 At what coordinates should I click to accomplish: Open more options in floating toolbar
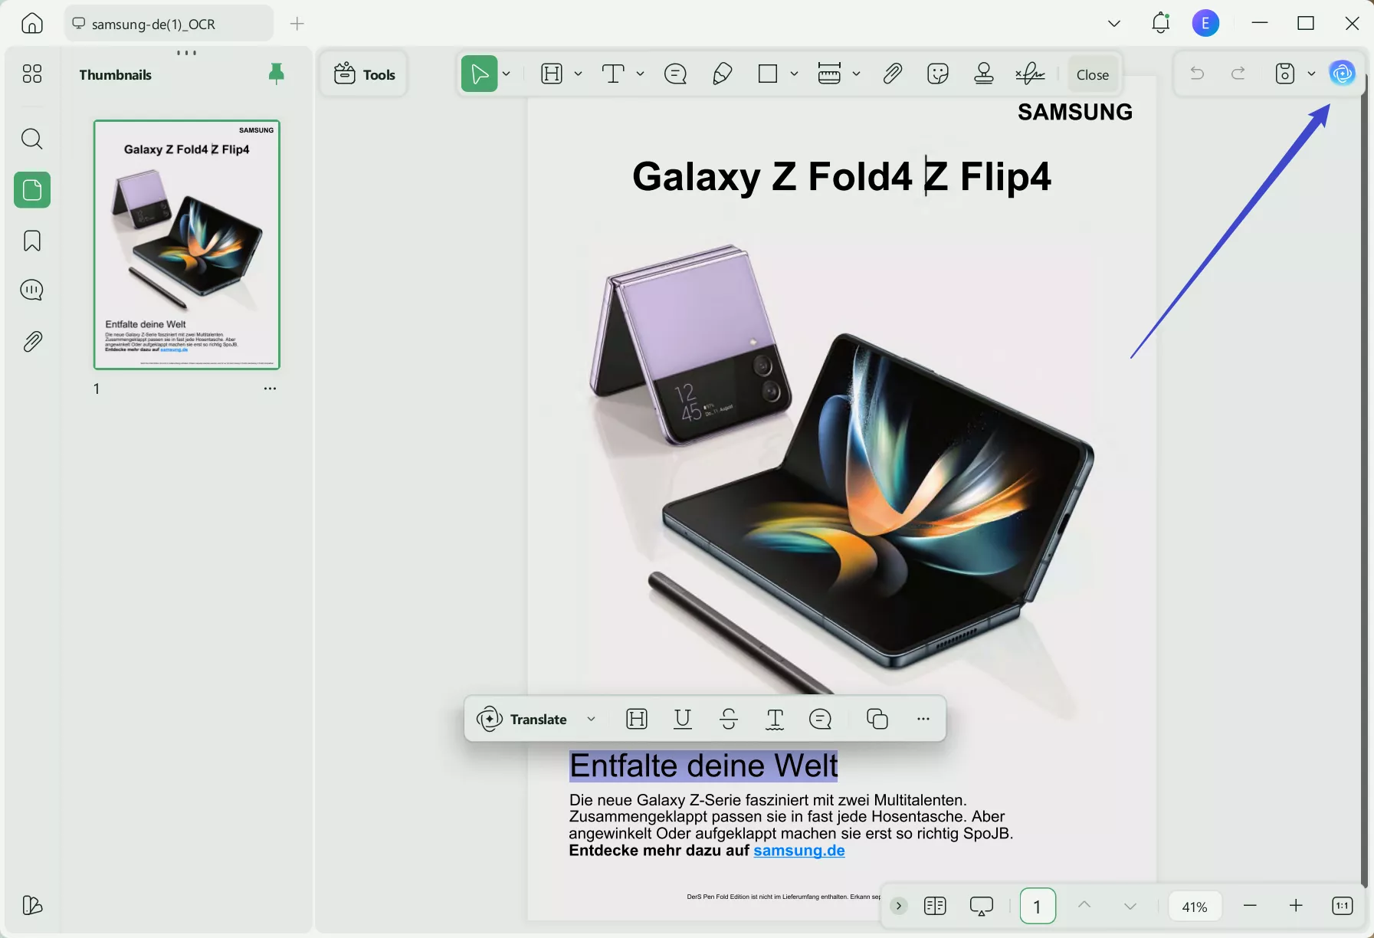(923, 719)
